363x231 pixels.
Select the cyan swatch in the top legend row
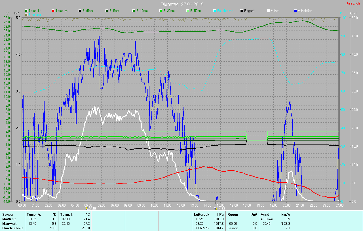pos(215,11)
